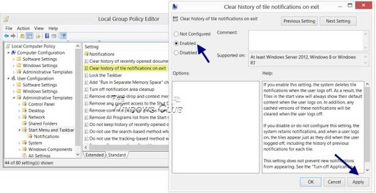The image size is (376, 193).
Task: Click the Next Setting button
Action: click(x=338, y=21)
